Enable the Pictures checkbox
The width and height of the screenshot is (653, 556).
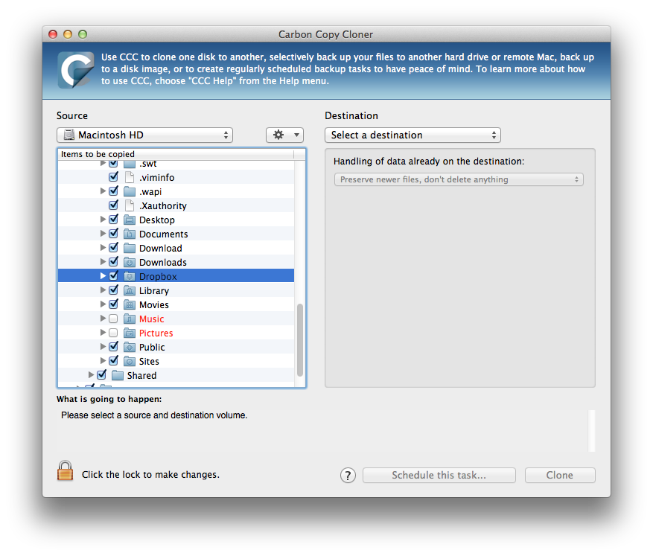(x=113, y=333)
